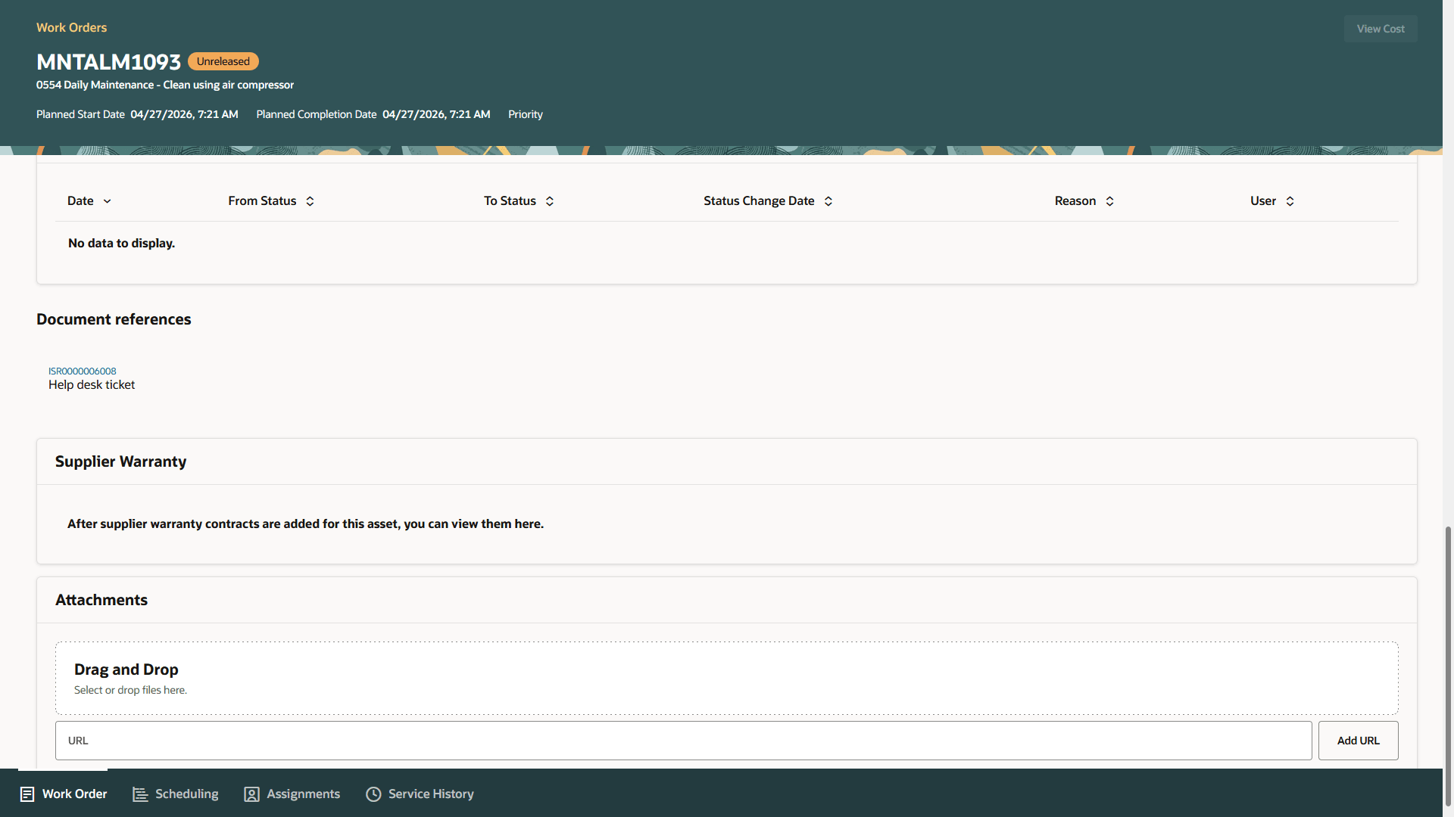Click the "No data to display." text
The width and height of the screenshot is (1454, 817).
point(121,244)
